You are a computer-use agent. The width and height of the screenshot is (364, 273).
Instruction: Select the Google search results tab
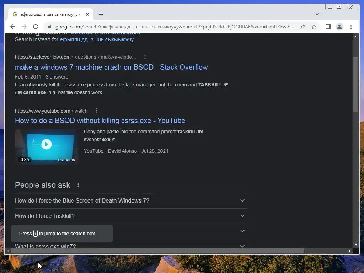point(50,14)
